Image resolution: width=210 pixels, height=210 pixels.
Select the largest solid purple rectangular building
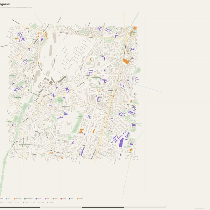coord(121,142)
